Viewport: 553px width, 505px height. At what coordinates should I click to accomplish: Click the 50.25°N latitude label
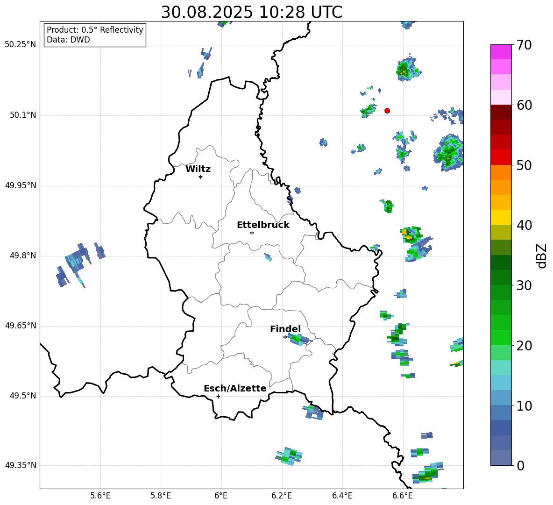click(21, 45)
